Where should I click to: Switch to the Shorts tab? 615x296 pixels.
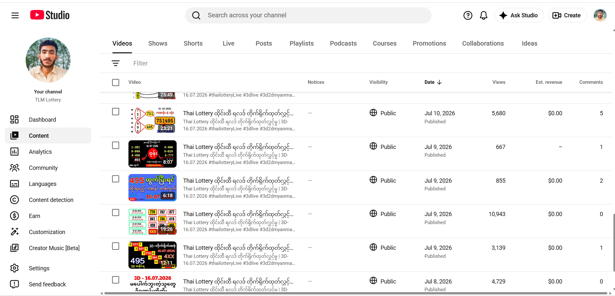pos(193,43)
